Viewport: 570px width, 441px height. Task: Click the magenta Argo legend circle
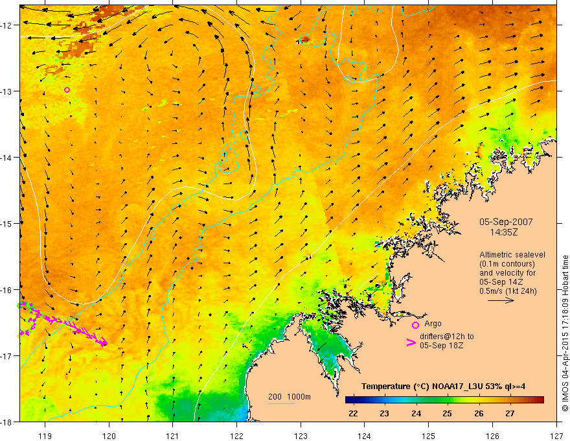coord(415,325)
